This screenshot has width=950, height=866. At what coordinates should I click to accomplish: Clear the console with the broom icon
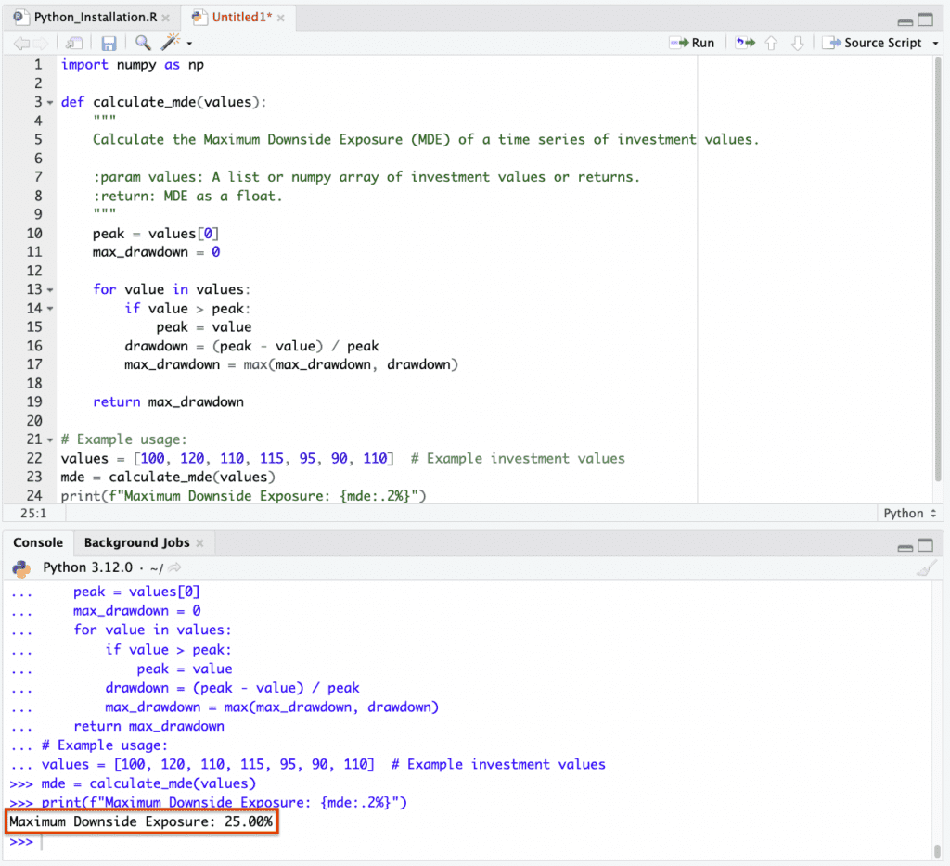click(926, 568)
